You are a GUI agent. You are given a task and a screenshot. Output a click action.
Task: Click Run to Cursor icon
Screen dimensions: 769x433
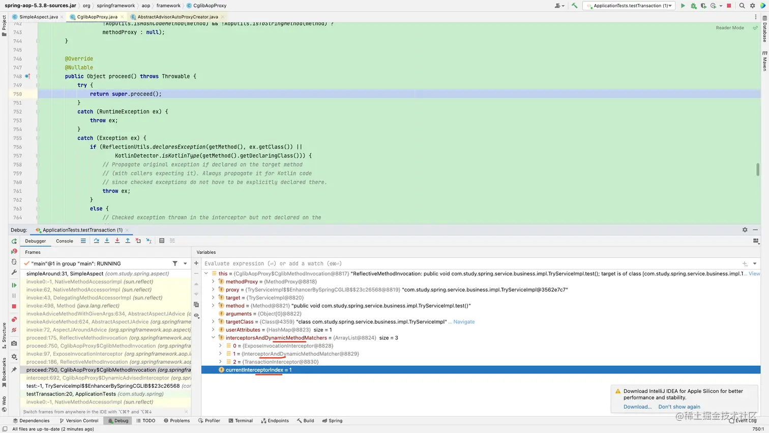click(x=149, y=241)
